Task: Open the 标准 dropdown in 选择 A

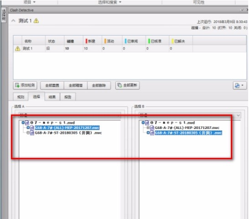Action: pos(70,115)
